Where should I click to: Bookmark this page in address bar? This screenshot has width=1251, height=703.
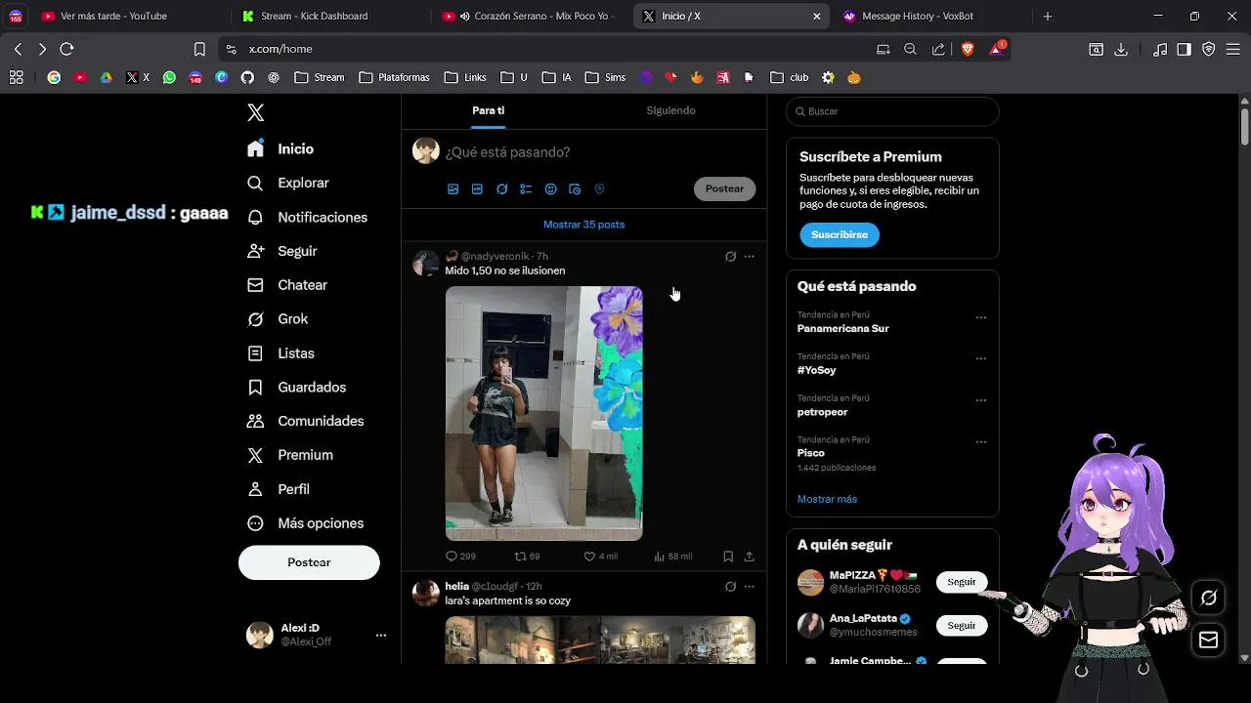(199, 49)
